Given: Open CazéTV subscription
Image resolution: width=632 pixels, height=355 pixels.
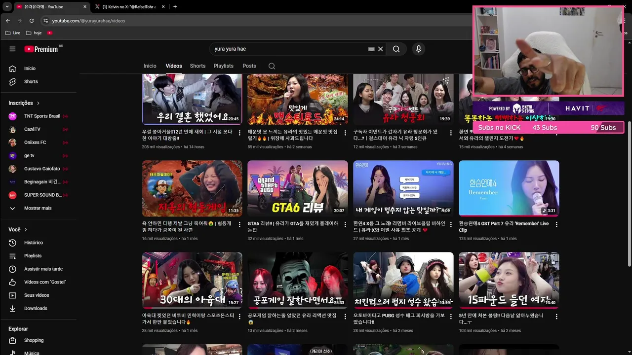Looking at the screenshot, I should (33, 129).
